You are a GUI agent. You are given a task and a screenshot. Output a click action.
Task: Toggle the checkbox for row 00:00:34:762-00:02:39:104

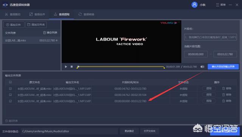pos(10,95)
